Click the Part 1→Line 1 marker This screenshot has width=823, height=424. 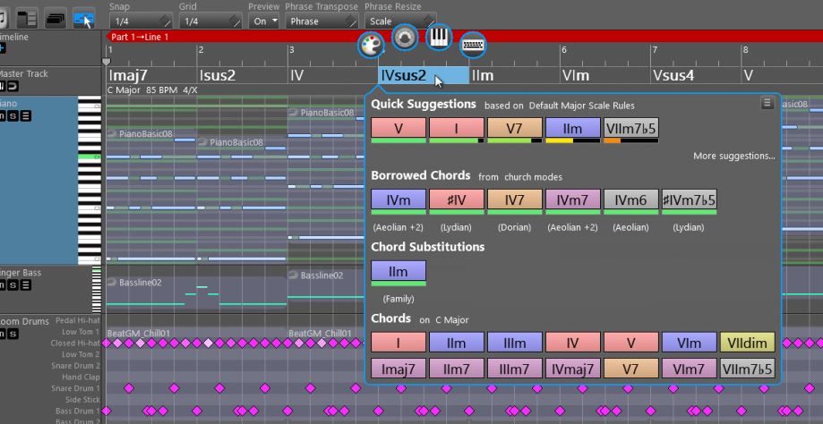coord(140,37)
